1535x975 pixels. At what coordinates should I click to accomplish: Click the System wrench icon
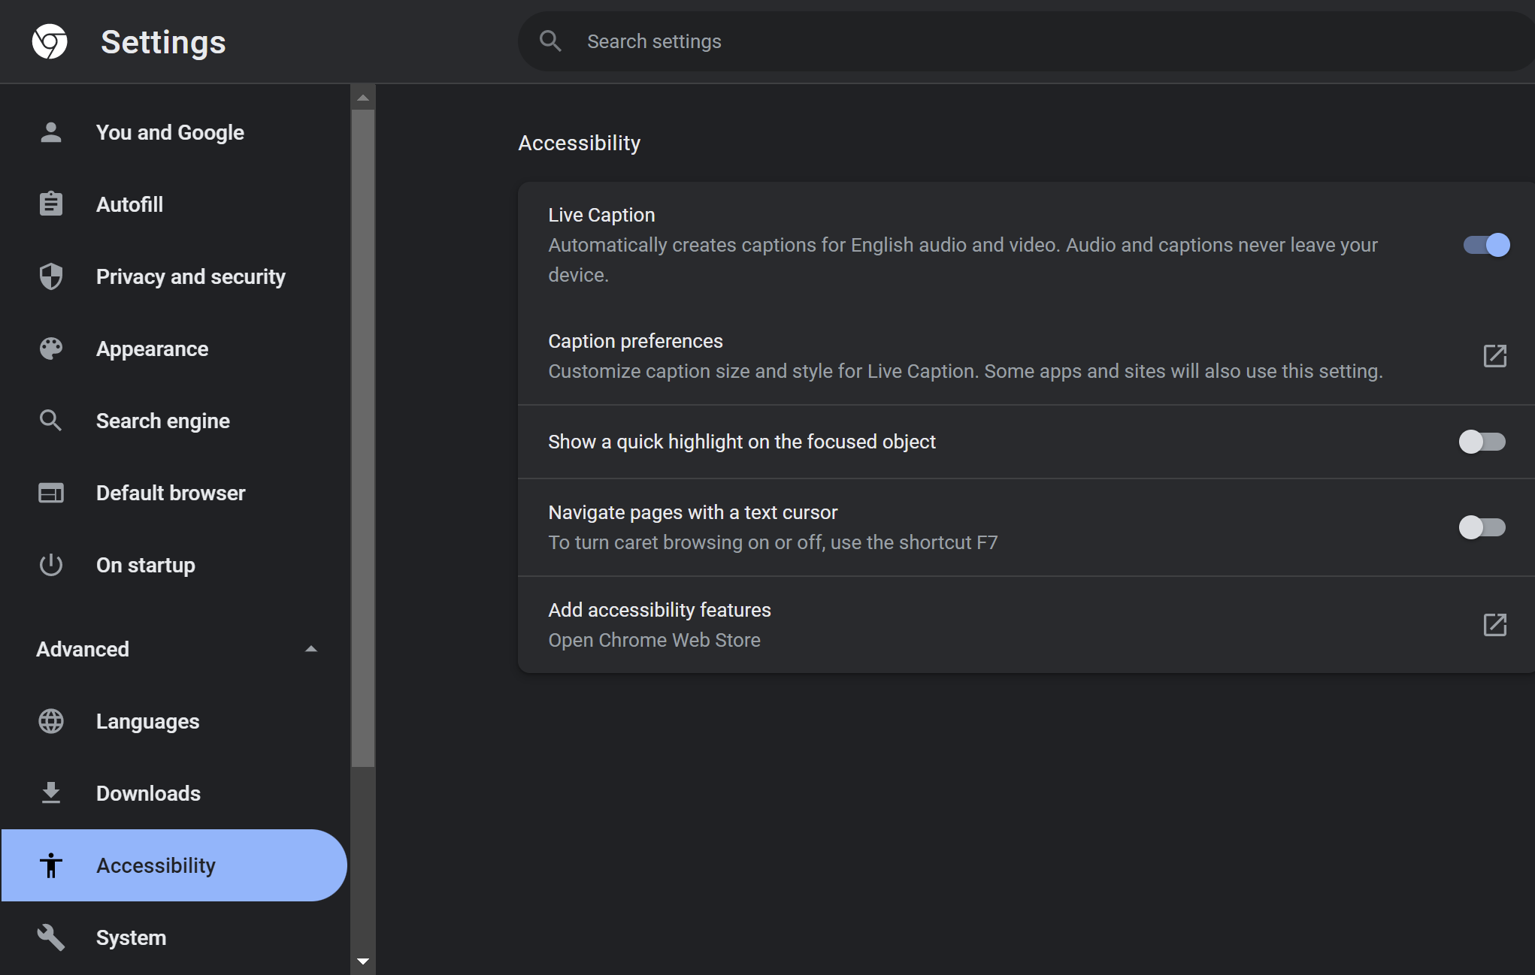point(51,937)
